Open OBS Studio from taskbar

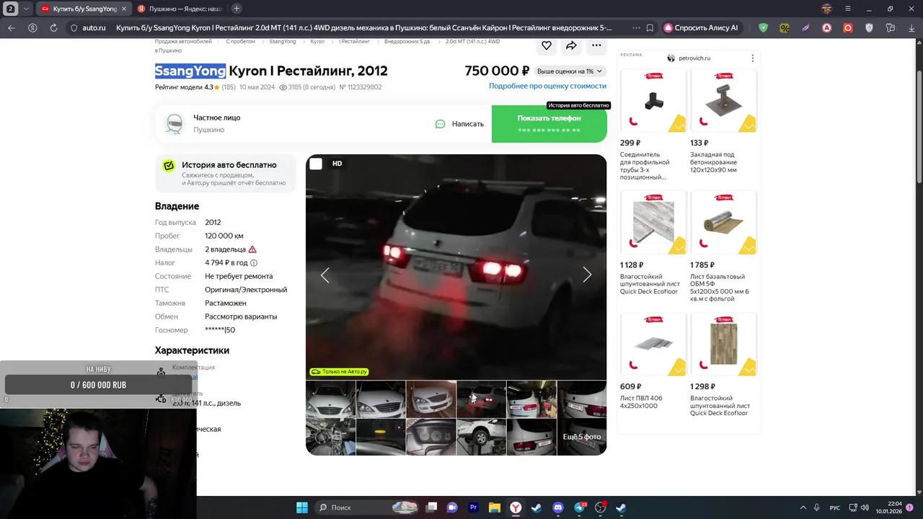600,507
